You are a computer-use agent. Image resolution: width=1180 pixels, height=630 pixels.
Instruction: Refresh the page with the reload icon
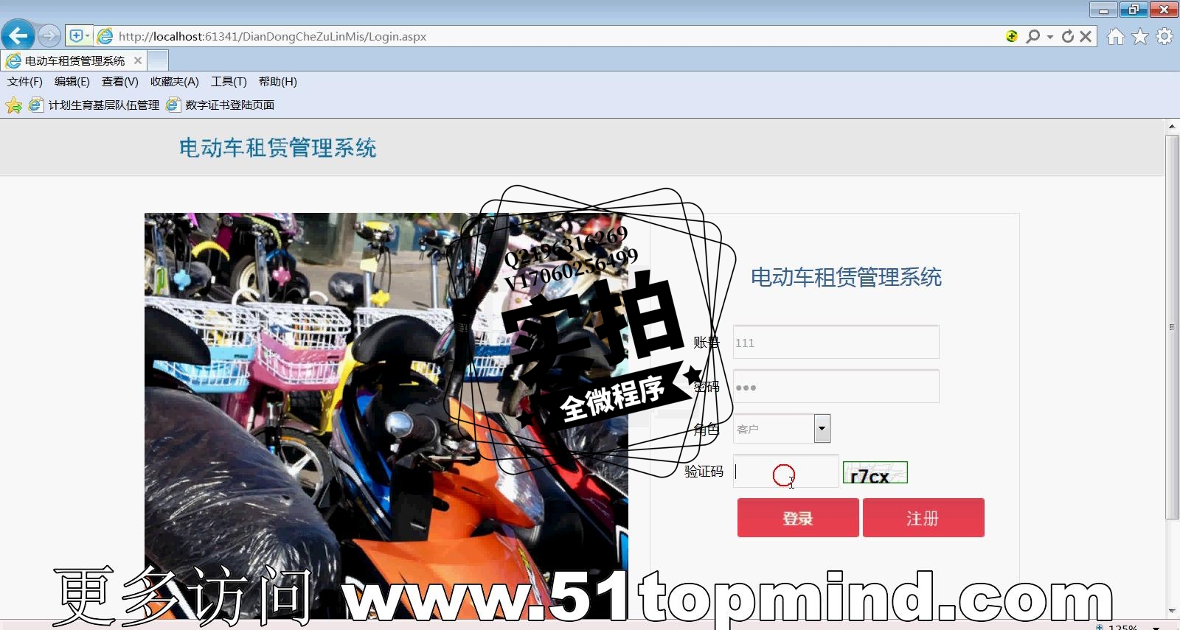tap(1068, 36)
